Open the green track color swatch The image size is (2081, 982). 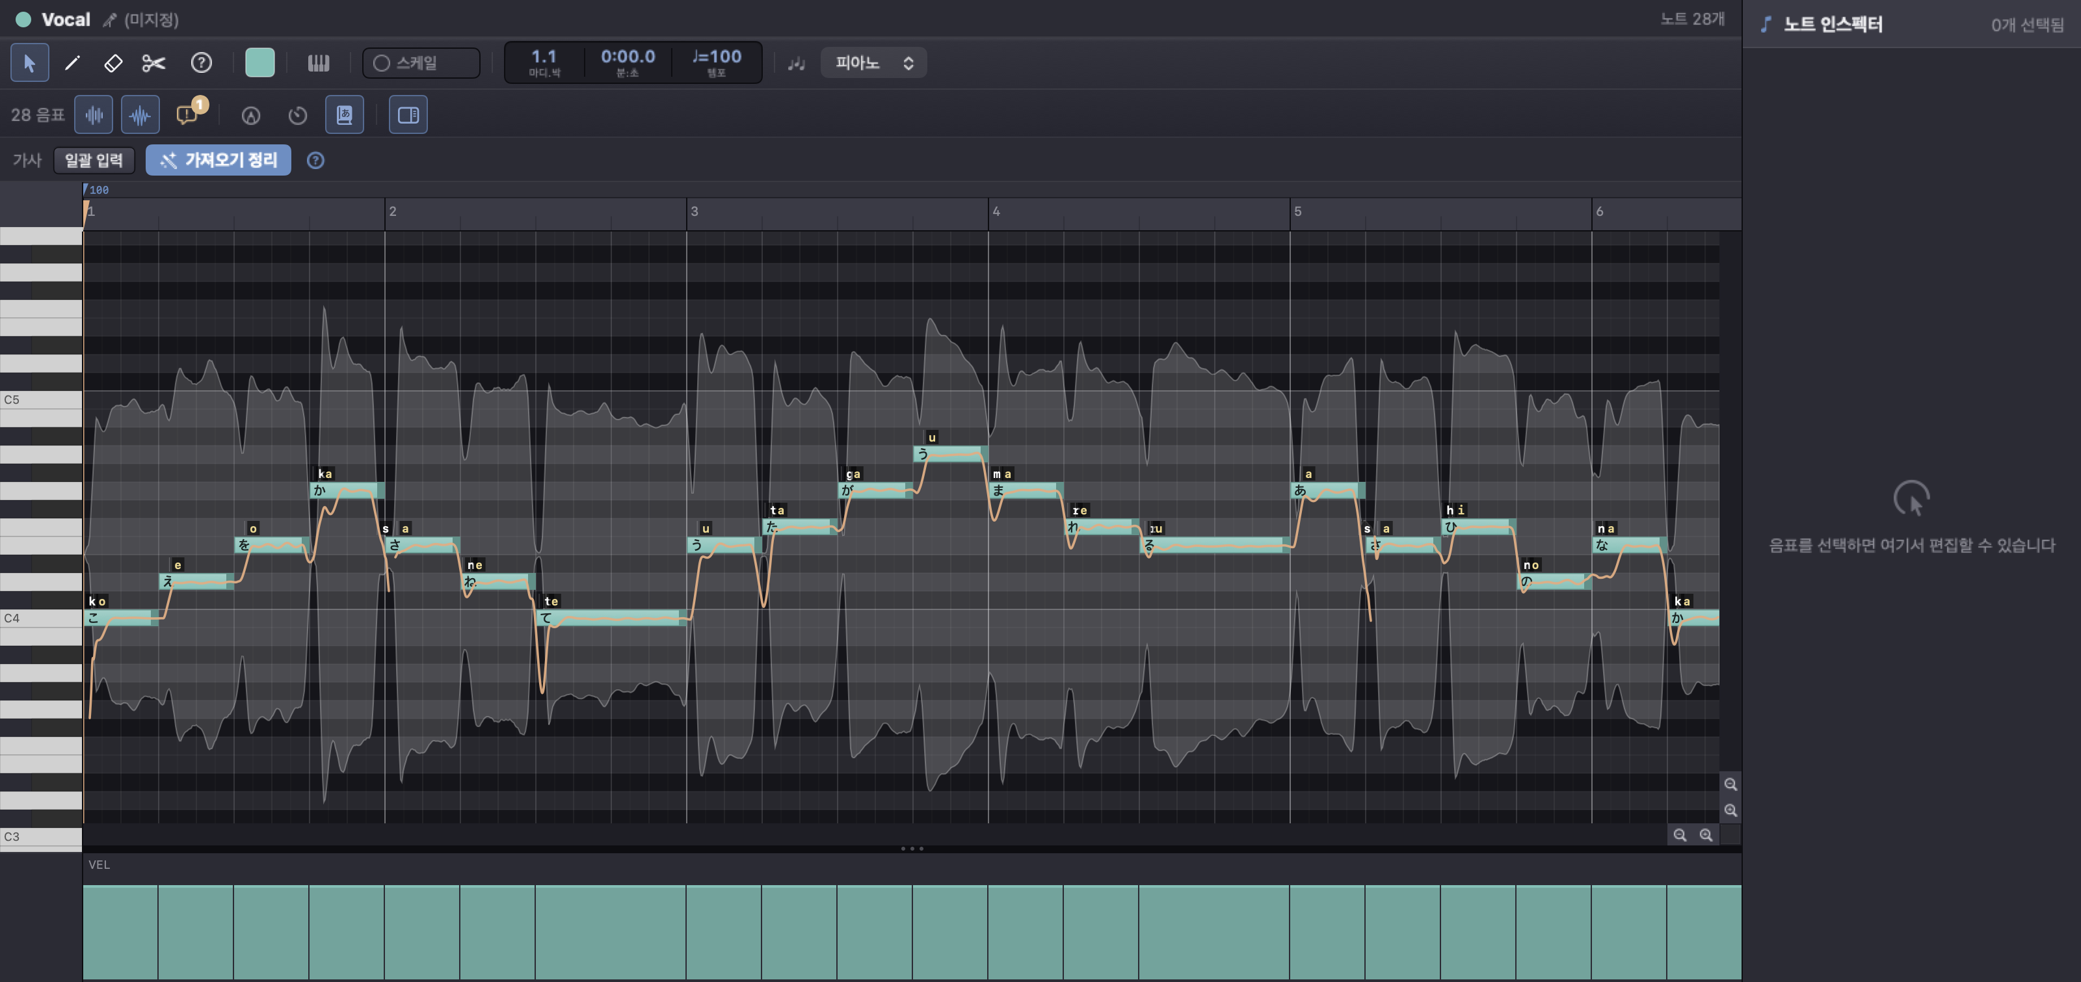coord(259,63)
